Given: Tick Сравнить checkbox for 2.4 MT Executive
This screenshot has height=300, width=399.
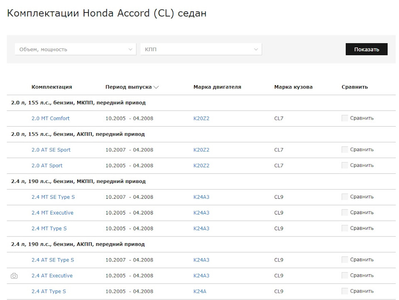Looking at the screenshot, I should (x=345, y=212).
